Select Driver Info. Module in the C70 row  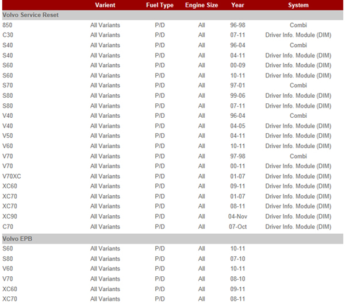click(x=298, y=226)
